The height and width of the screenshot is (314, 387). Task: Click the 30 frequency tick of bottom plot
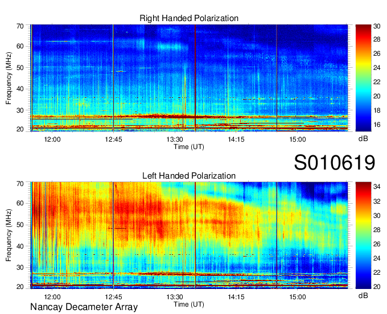tap(20, 267)
